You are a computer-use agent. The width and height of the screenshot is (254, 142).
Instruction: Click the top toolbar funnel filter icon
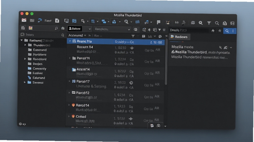209,23
